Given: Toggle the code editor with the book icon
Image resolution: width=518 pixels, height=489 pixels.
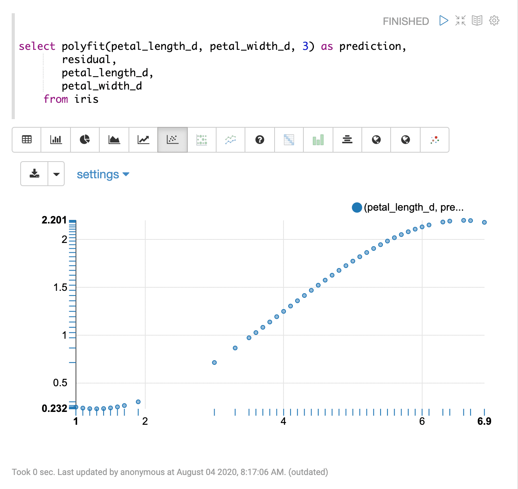Looking at the screenshot, I should [477, 21].
